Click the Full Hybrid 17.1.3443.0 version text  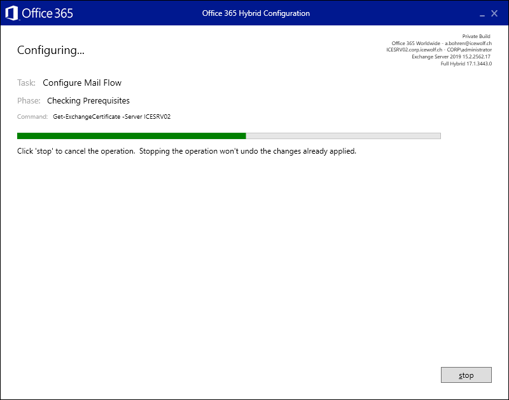[x=466, y=63]
